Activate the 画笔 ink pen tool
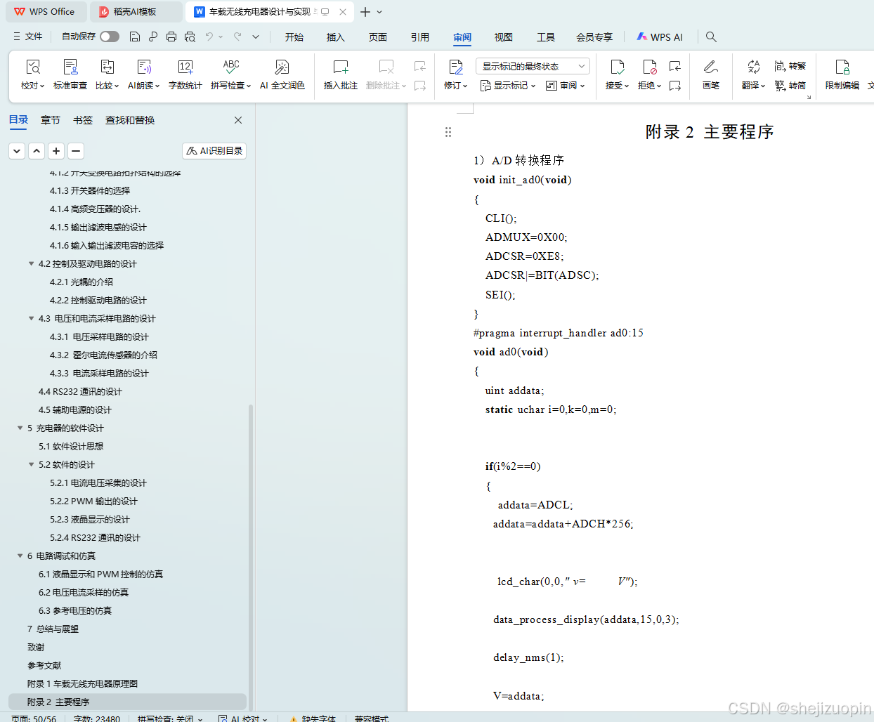874x722 pixels. [x=710, y=74]
